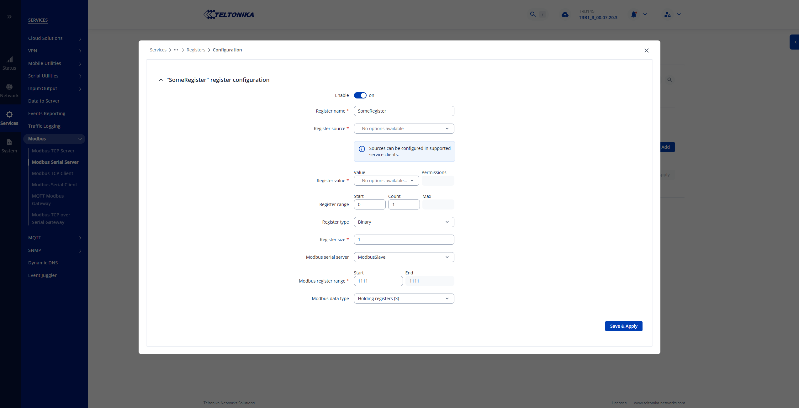
Task: Click the Registers breadcrumb link
Action: click(196, 50)
